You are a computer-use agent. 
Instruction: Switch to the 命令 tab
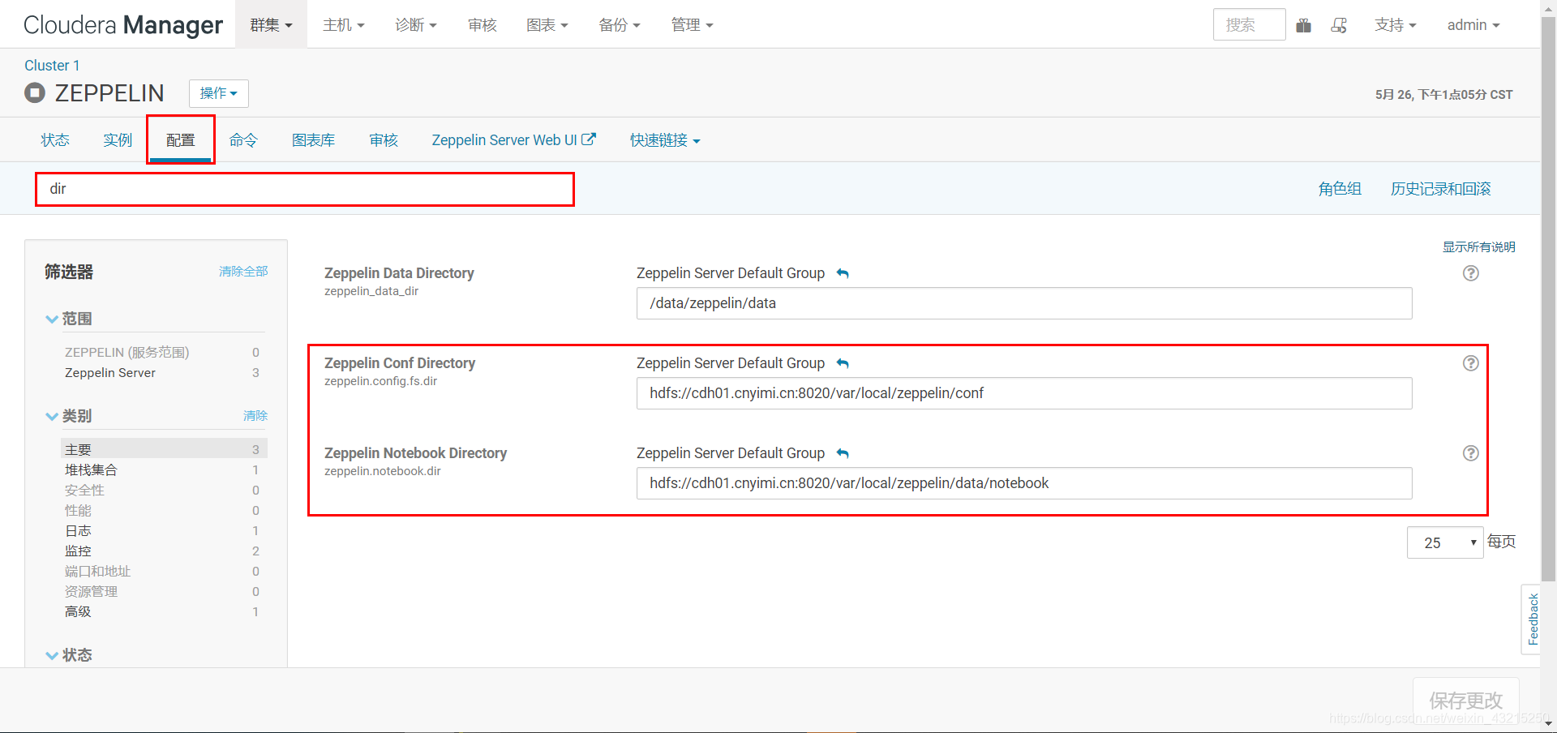coord(242,140)
